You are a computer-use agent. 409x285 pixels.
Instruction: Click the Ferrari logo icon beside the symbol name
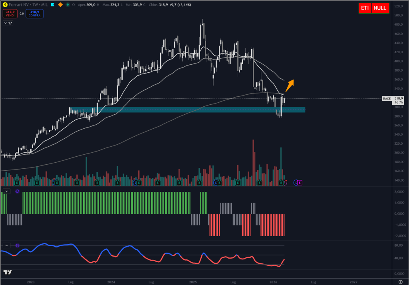click(x=5, y=4)
